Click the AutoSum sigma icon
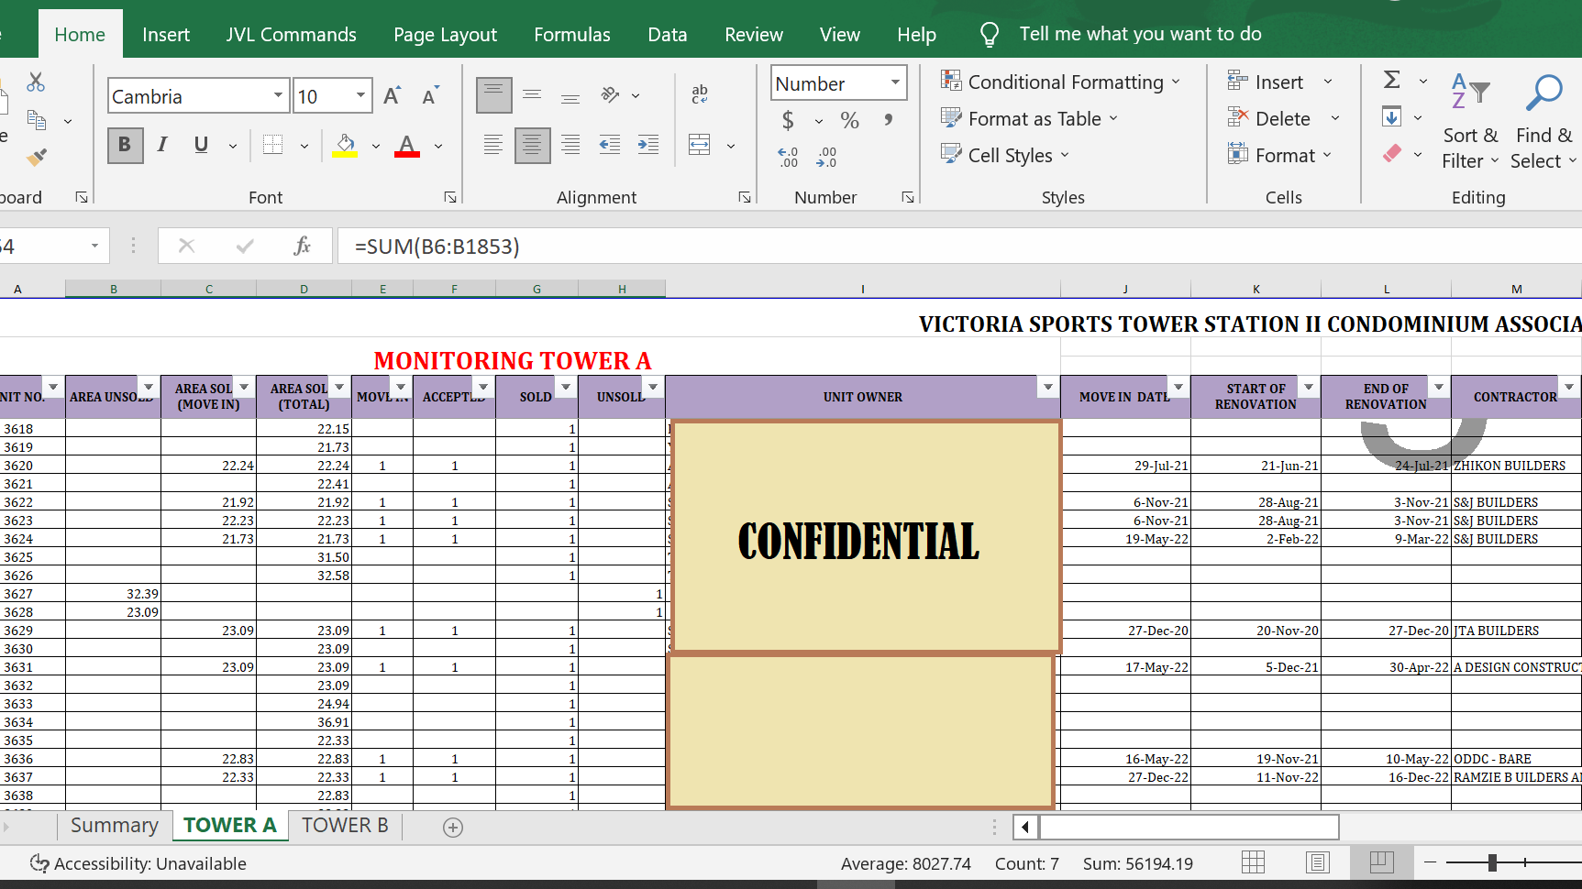This screenshot has height=889, width=1582. click(x=1391, y=80)
